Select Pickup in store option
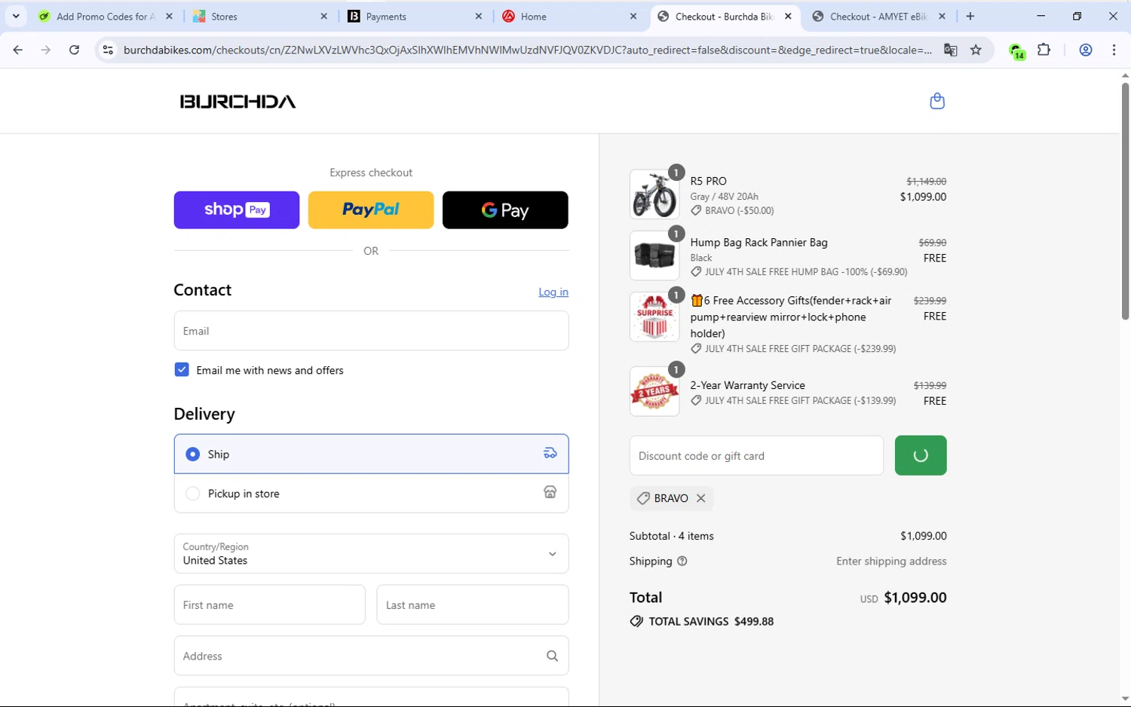The width and height of the screenshot is (1131, 707). (x=371, y=493)
